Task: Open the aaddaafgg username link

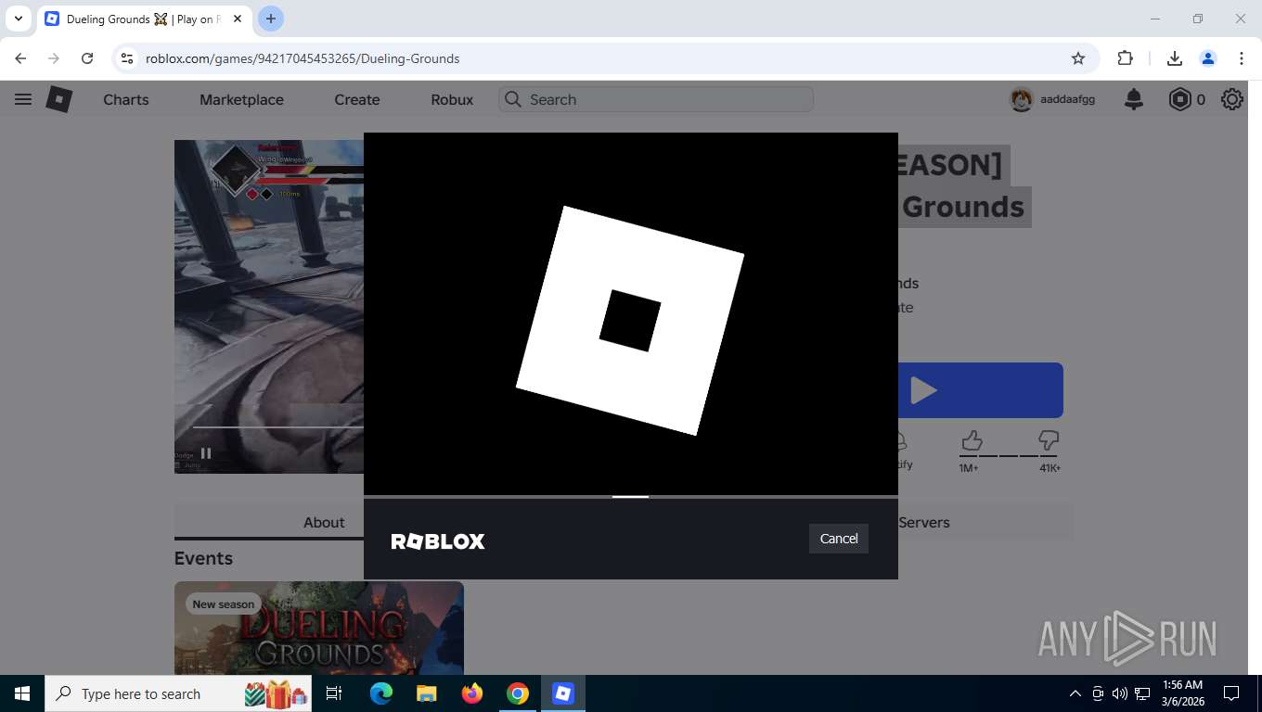Action: pyautogui.click(x=1067, y=99)
